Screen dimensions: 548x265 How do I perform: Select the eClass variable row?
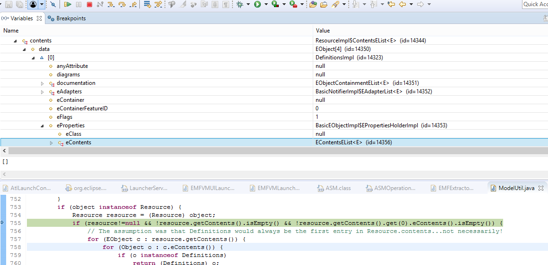274,134
